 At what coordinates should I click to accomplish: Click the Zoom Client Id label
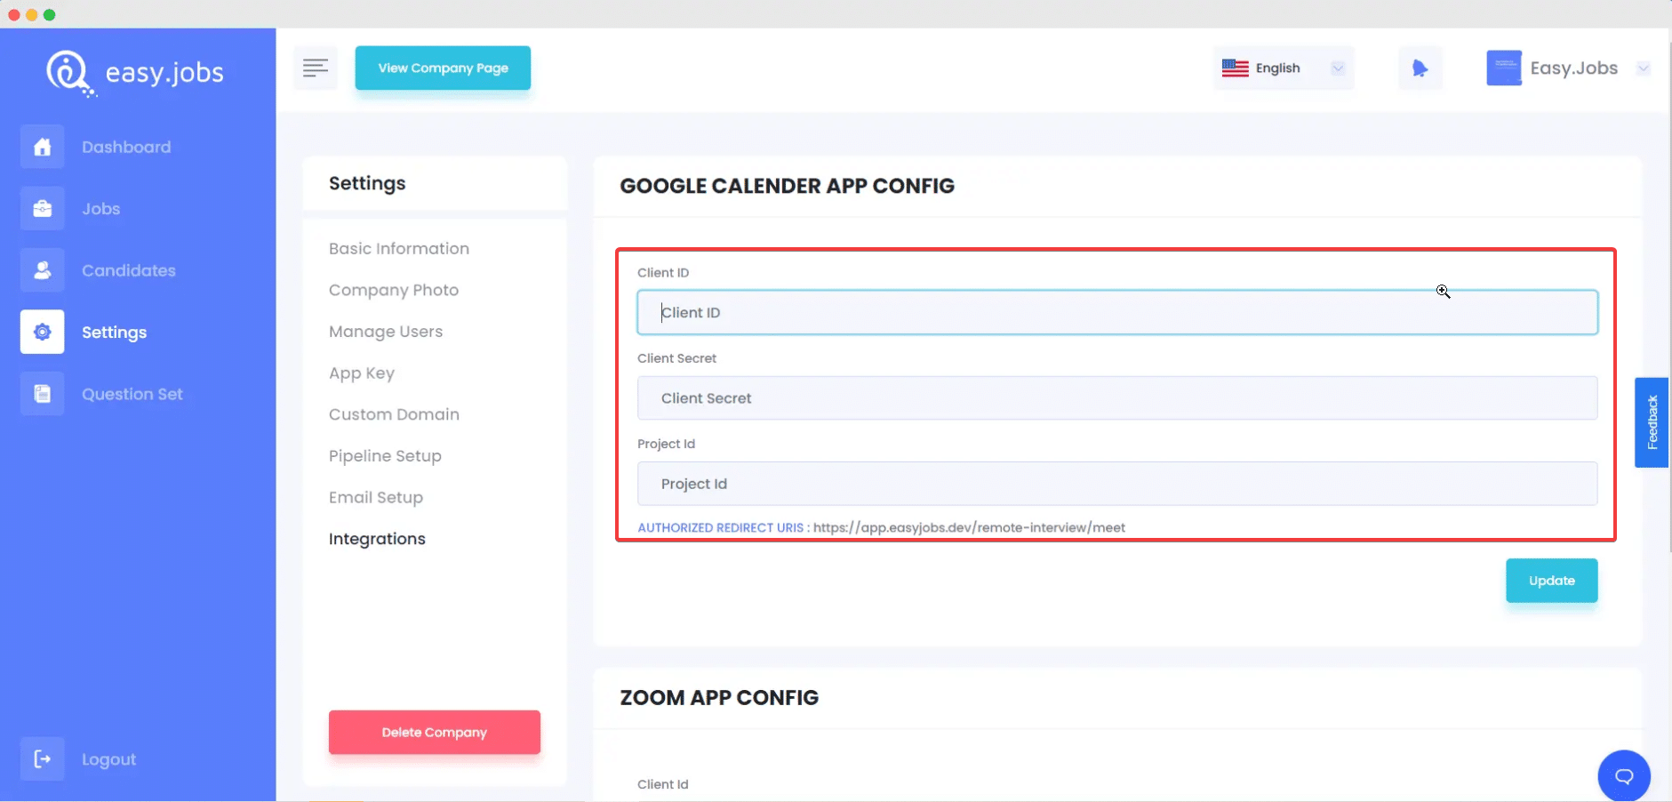663,784
